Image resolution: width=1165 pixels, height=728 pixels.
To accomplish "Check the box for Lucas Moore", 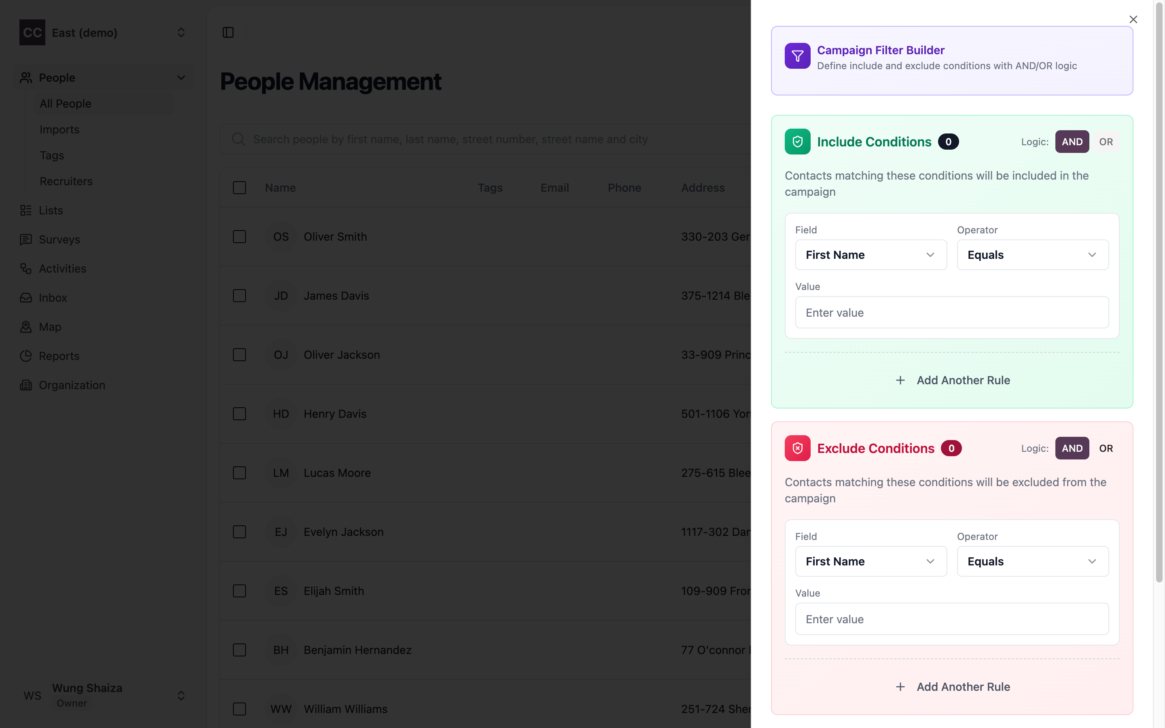I will (239, 473).
